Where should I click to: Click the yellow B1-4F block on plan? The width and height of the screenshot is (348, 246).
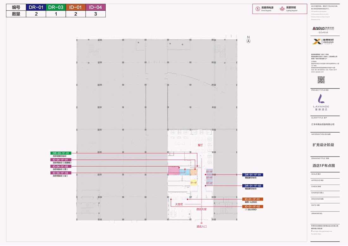click(194, 182)
